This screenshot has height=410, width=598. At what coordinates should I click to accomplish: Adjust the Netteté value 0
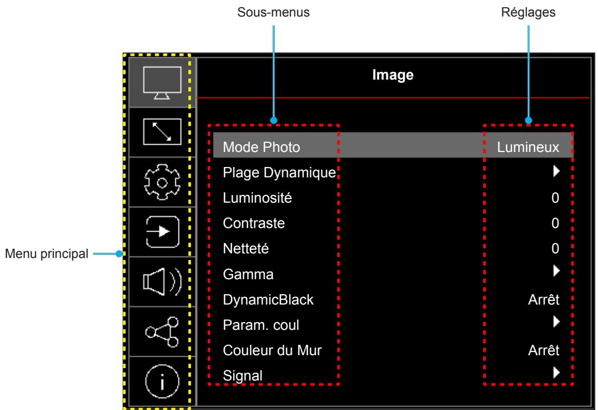[x=555, y=249]
